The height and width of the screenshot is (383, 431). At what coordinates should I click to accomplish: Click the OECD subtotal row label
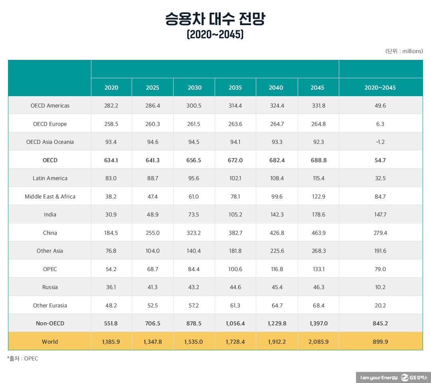[x=50, y=160]
